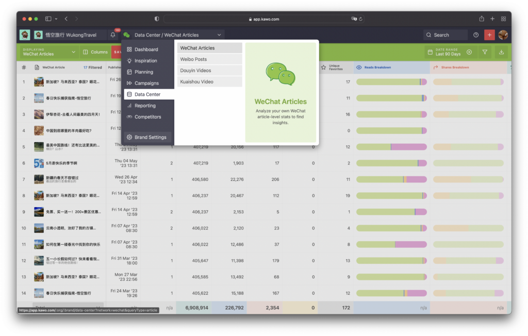Open row 14 article 春日快乐捕获指南

pyautogui.click(x=69, y=293)
